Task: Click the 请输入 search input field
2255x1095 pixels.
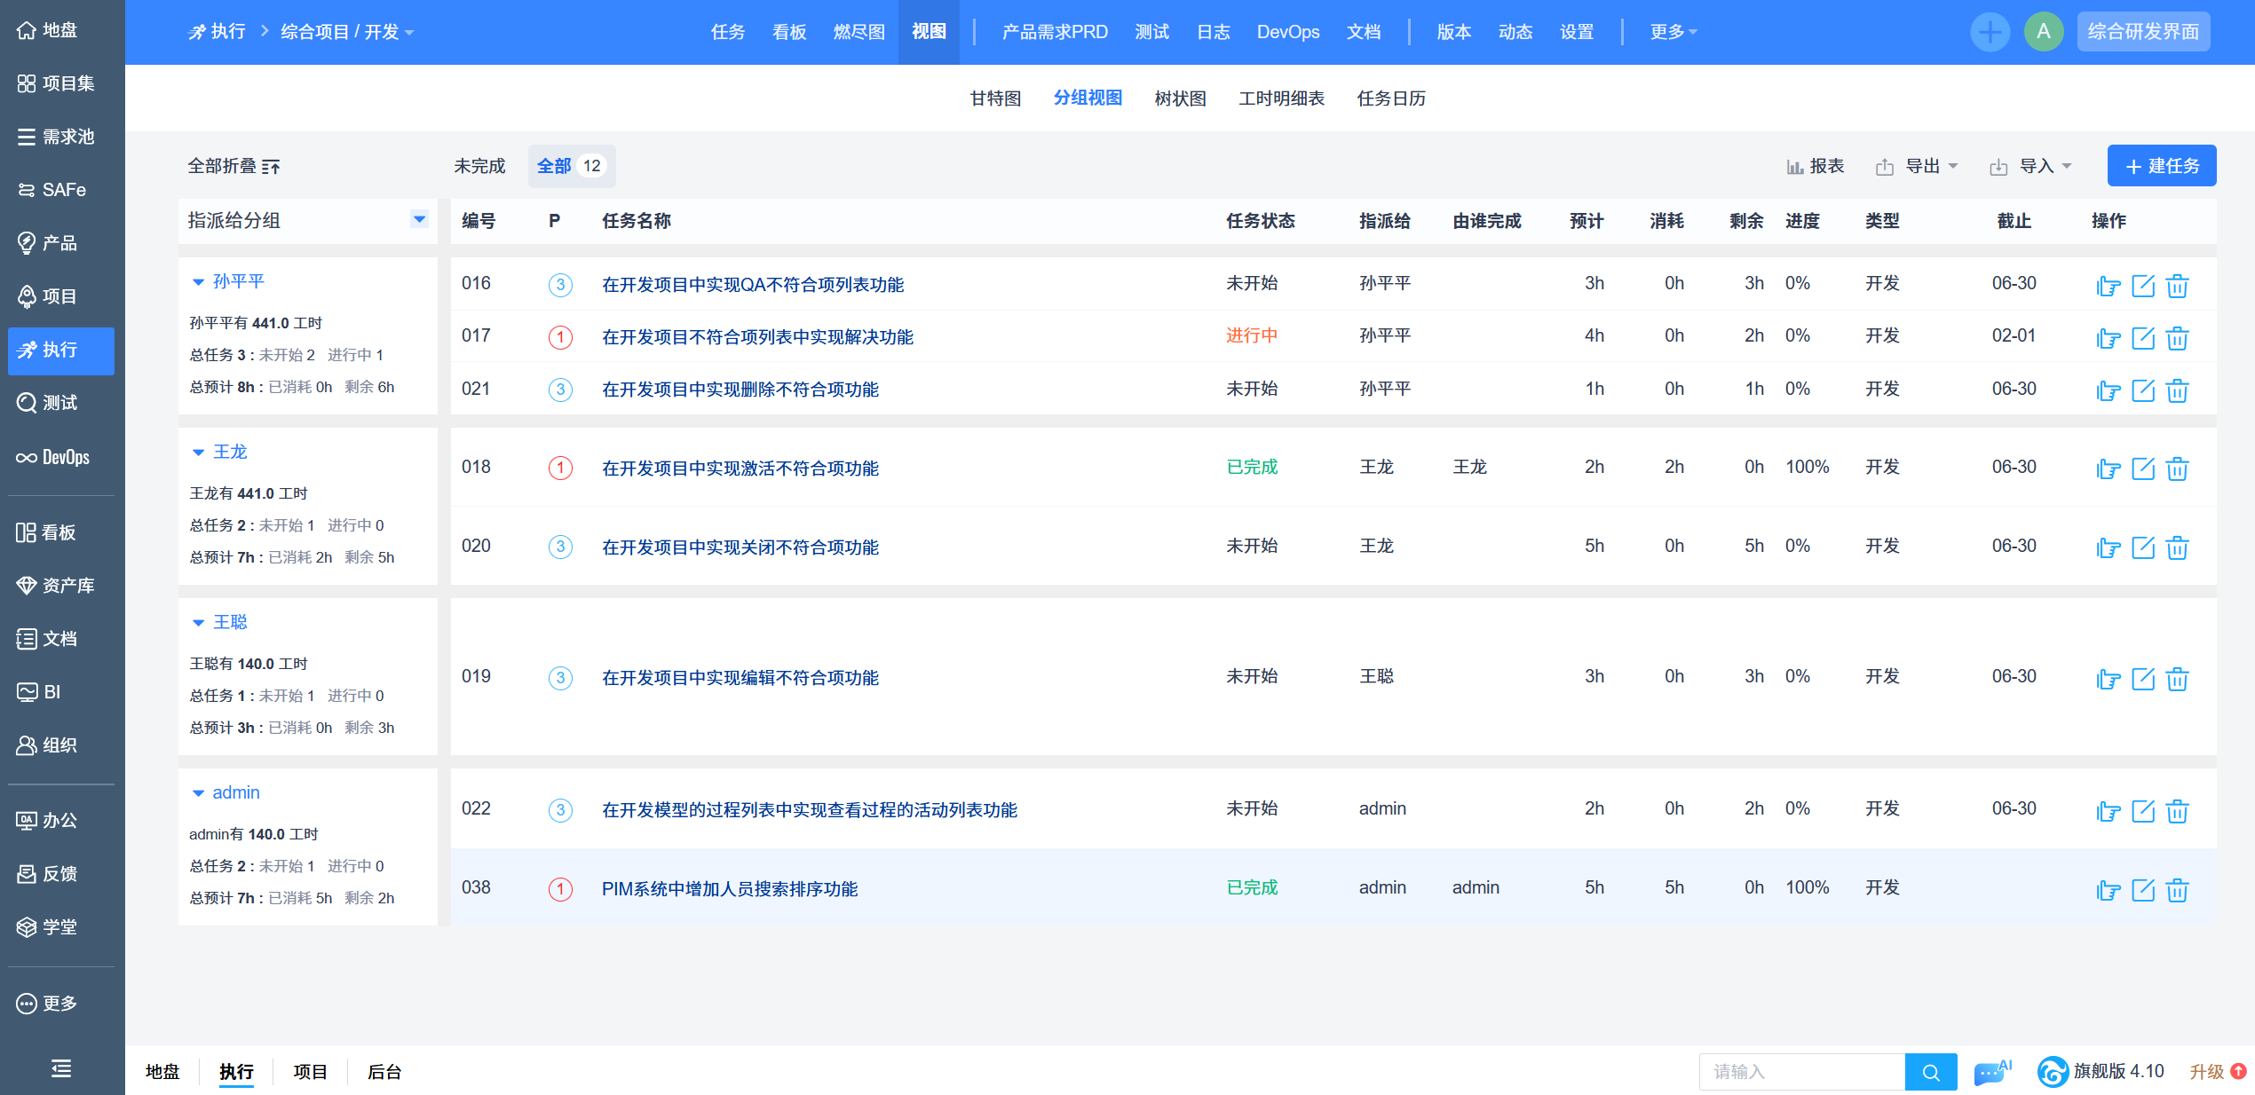Action: point(1800,1072)
